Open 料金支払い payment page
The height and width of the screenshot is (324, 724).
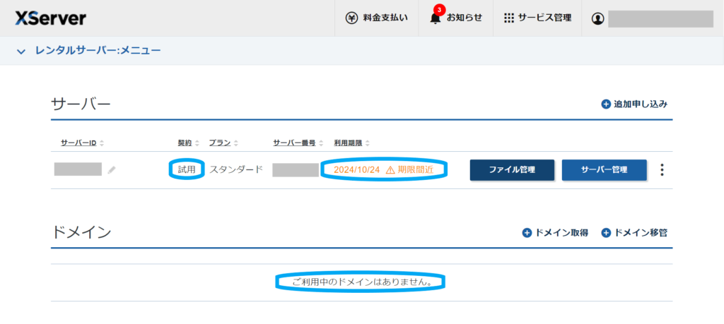(x=377, y=18)
